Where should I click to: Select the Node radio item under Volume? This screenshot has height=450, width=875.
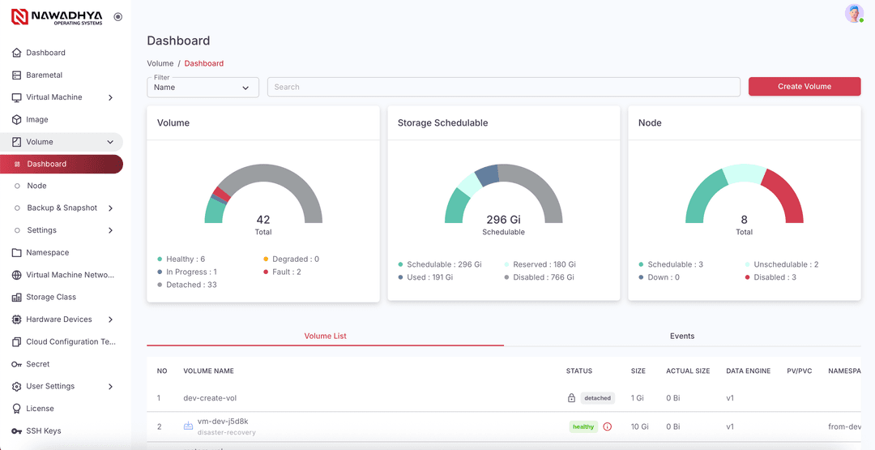pos(36,186)
